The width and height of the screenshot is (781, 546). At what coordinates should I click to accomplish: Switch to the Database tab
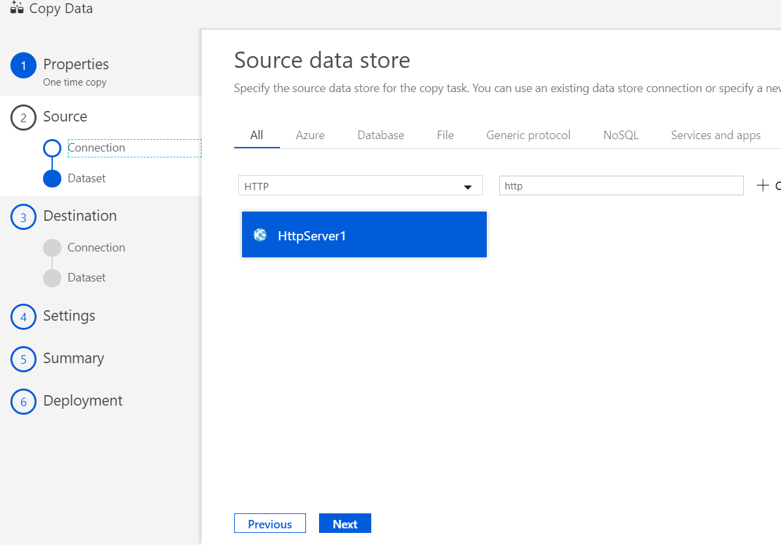[380, 135]
